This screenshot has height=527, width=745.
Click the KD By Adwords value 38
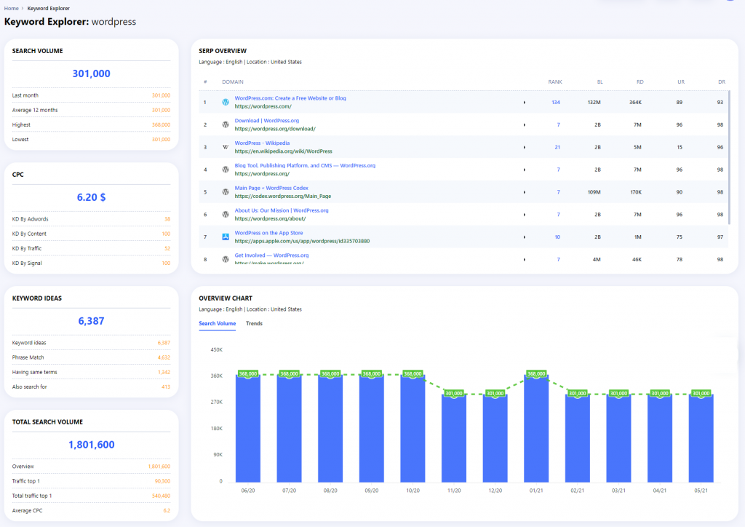[167, 219]
